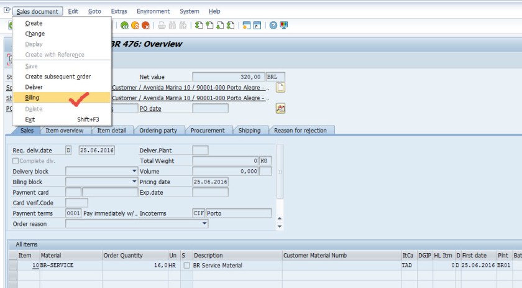Expand the Order reason dropdown

204,224
